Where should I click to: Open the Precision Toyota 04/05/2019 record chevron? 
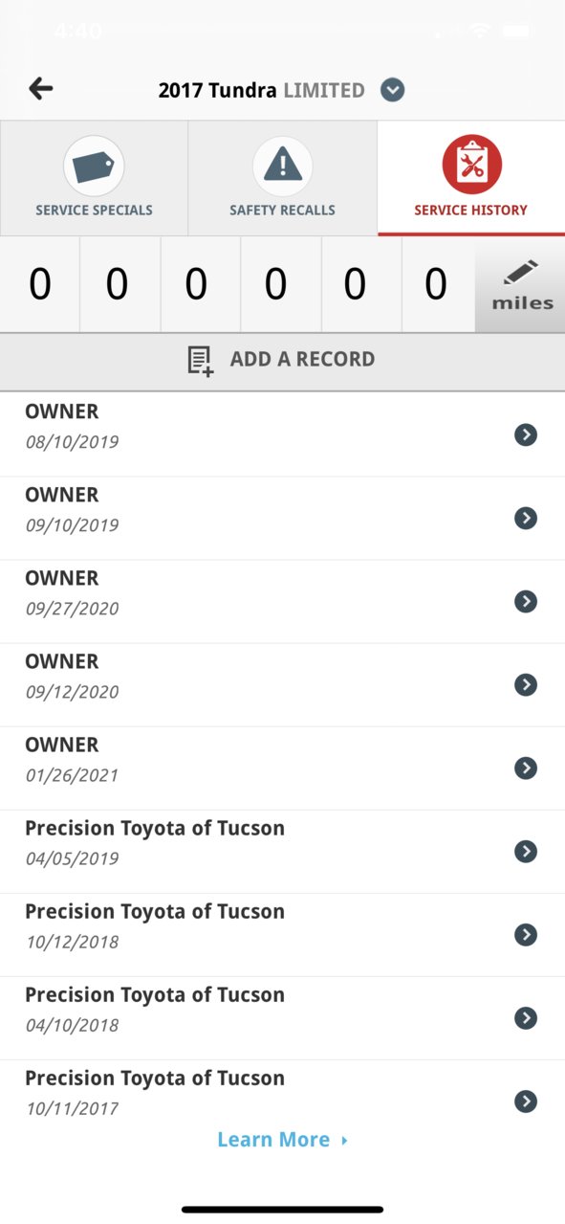(525, 851)
